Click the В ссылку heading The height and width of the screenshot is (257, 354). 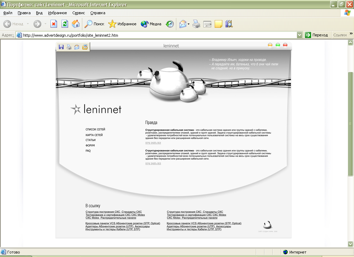(93, 206)
